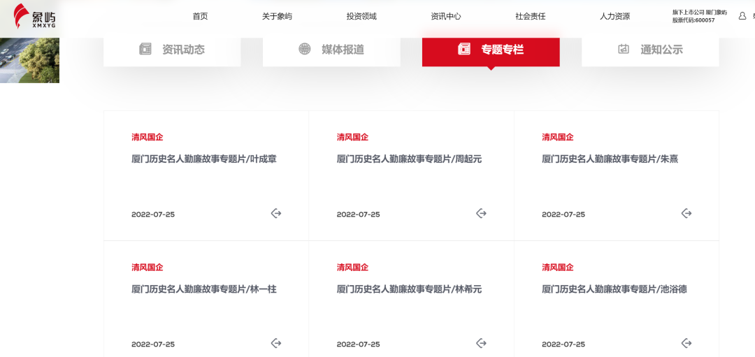Go to 资讯中心 menu
The image size is (755, 357).
click(x=446, y=16)
